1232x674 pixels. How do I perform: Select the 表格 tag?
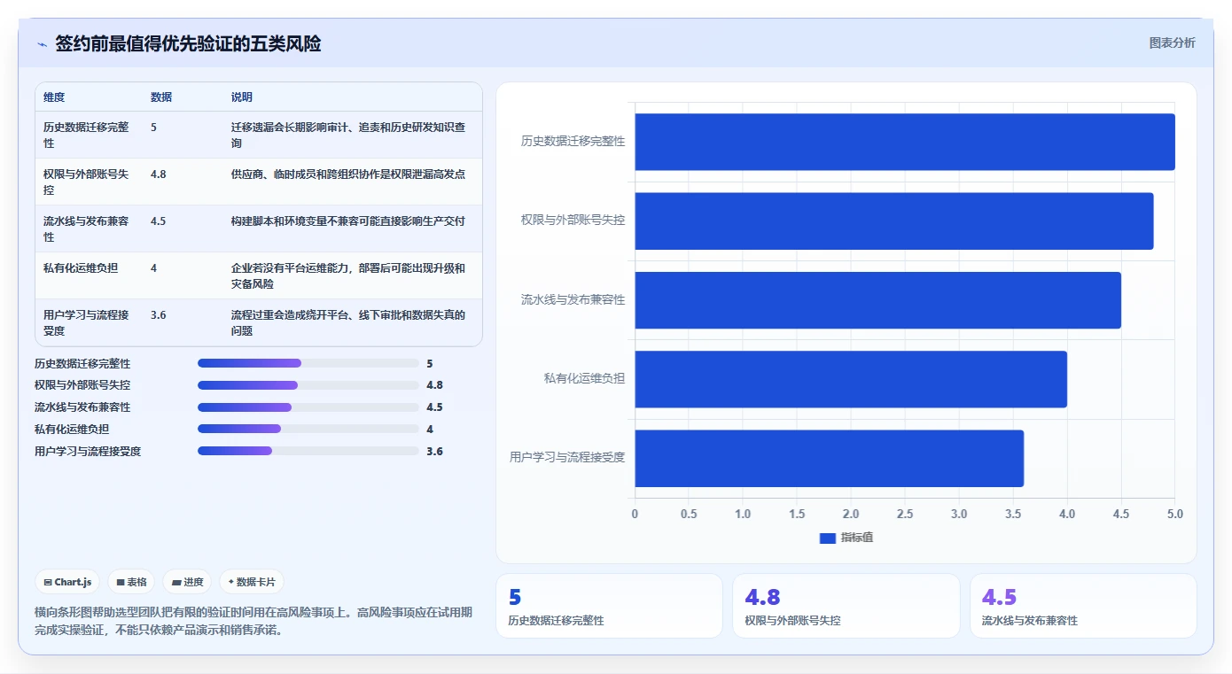(x=131, y=582)
